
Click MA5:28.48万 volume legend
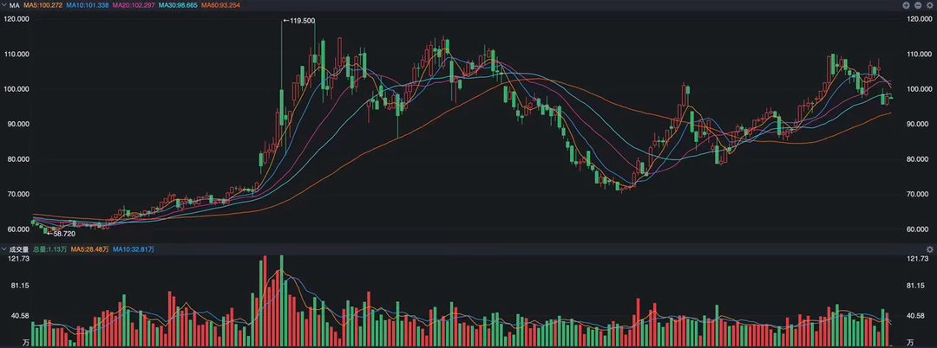coord(89,249)
